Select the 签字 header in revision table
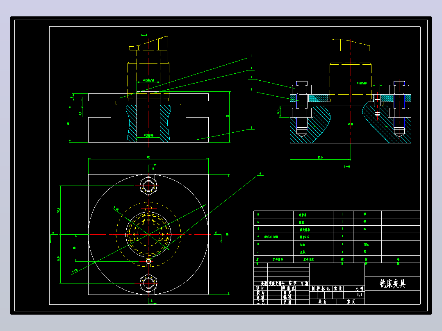This screenshot has width=442, height=331. [292, 283]
